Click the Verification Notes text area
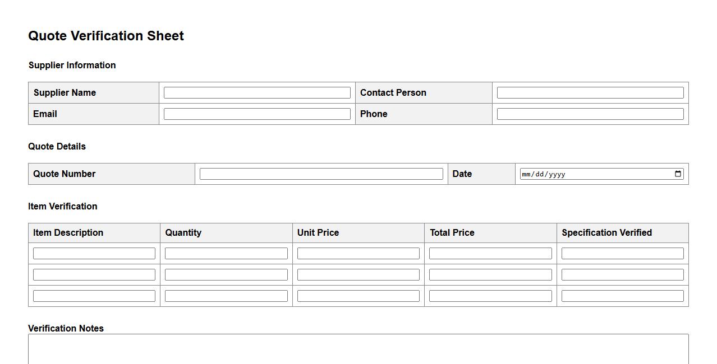The image size is (717, 364). tap(358, 349)
